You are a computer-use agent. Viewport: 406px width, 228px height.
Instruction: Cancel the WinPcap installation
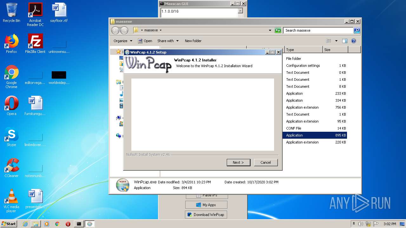coord(266,162)
